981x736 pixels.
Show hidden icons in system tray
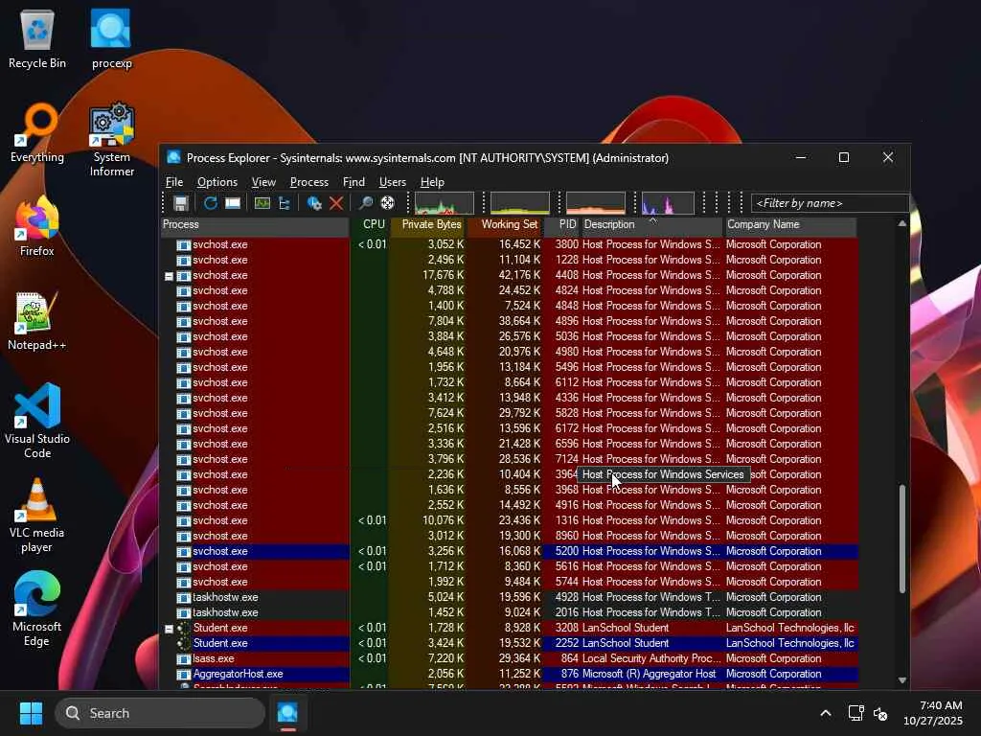[x=826, y=713]
